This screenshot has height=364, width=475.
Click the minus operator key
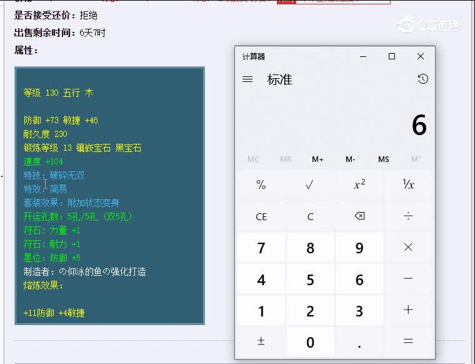[408, 278]
